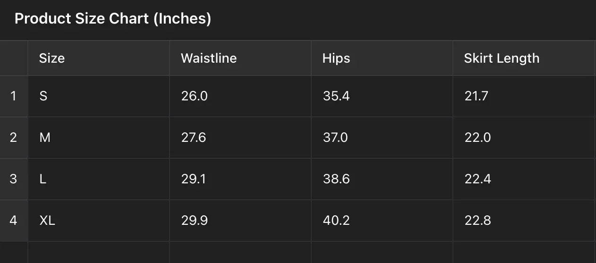Select the size M cell

(x=45, y=138)
